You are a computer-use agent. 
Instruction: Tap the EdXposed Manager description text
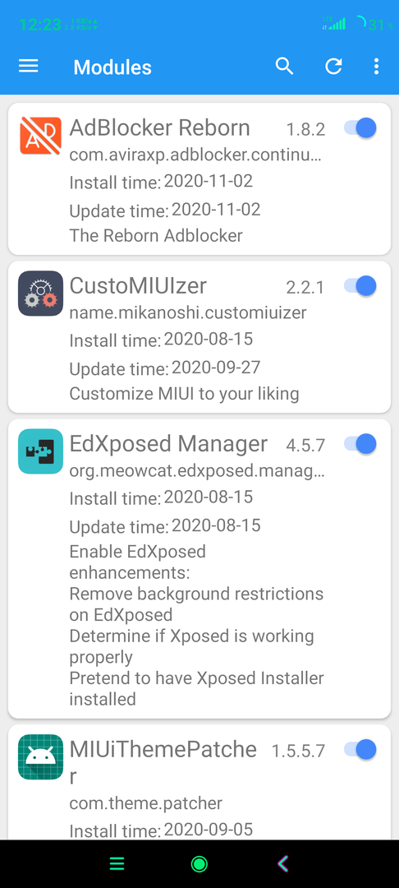(197, 625)
